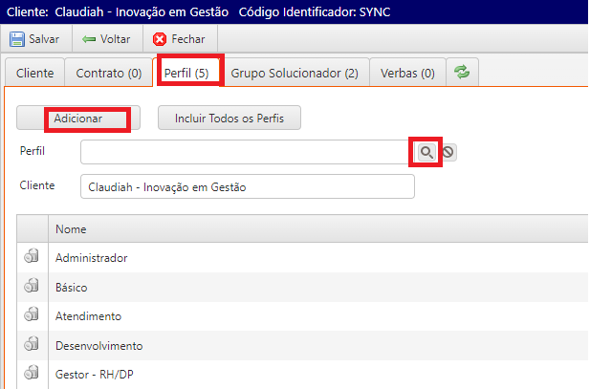Click the icon beside Atendimento row

click(32, 315)
